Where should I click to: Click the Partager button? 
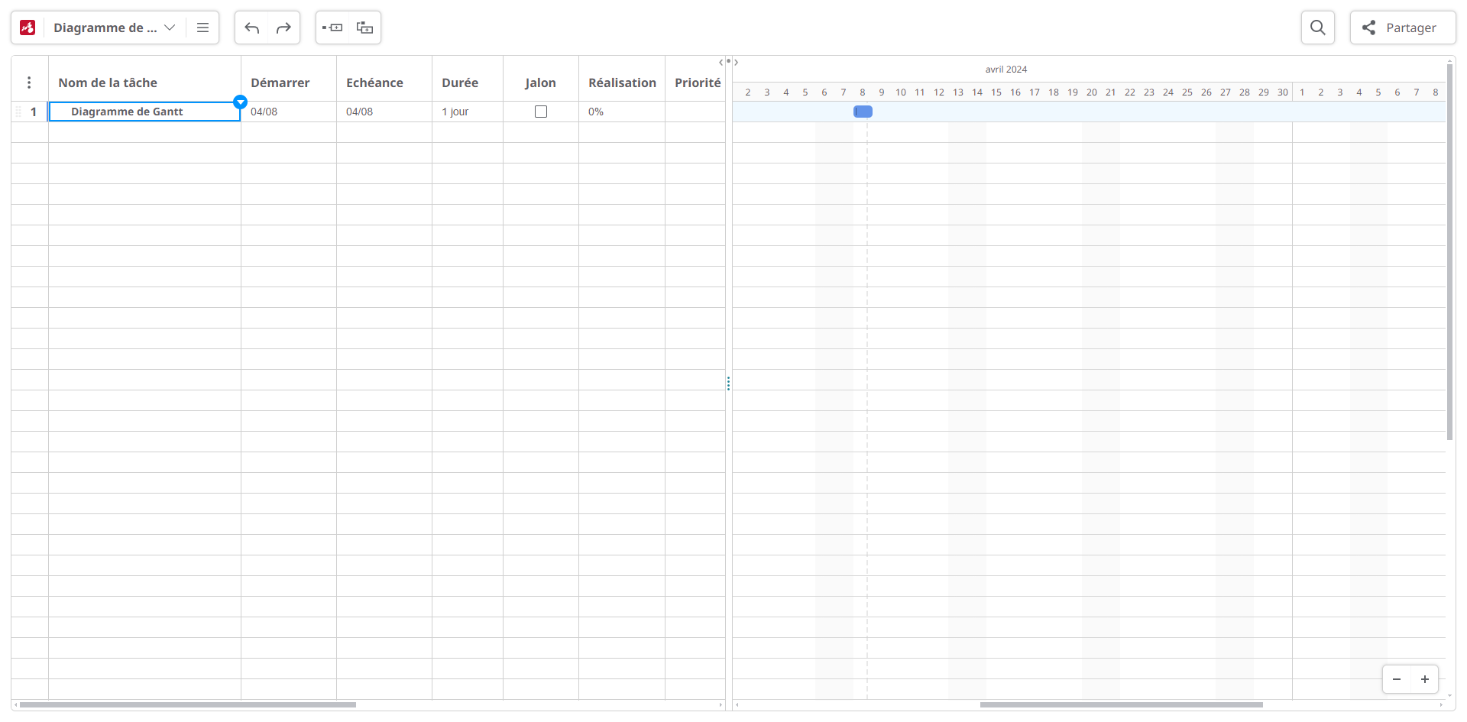point(1402,28)
